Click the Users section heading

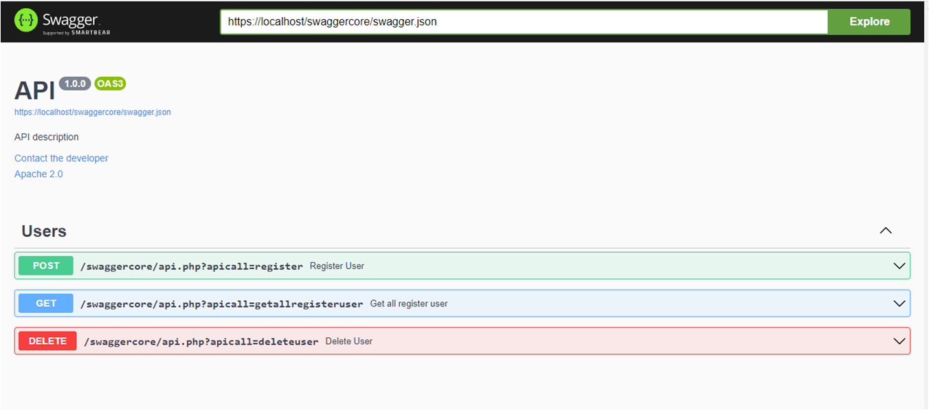43,231
